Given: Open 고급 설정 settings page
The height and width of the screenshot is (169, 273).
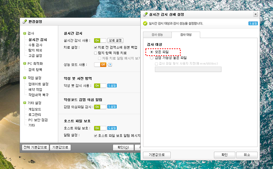Looking at the screenshot, I should coord(35,56).
